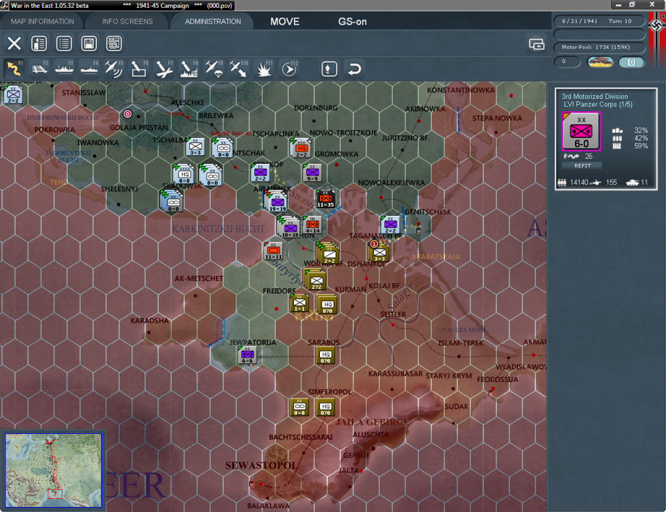Image resolution: width=666 pixels, height=512 pixels.
Task: Click the tank battle picture icon
Action: [600, 62]
